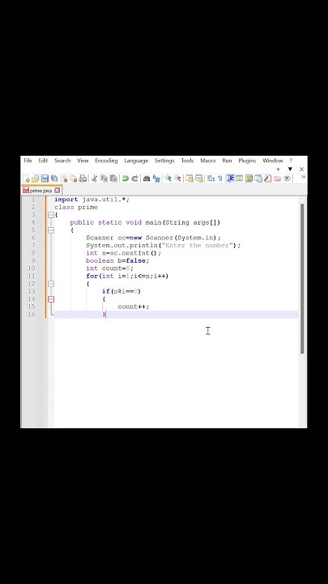Toggle the highlighted Indent Guide icon

tap(230, 178)
